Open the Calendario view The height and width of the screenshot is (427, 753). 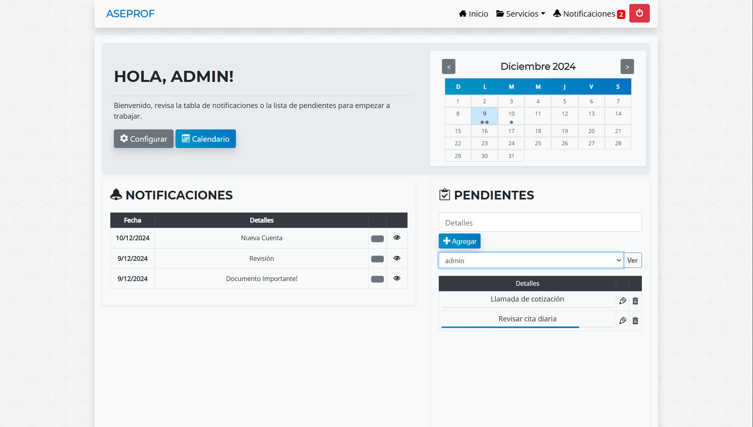click(206, 139)
